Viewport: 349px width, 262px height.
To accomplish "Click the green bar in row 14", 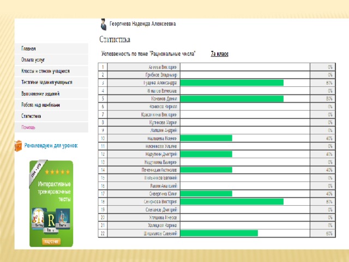I will click(206, 170).
